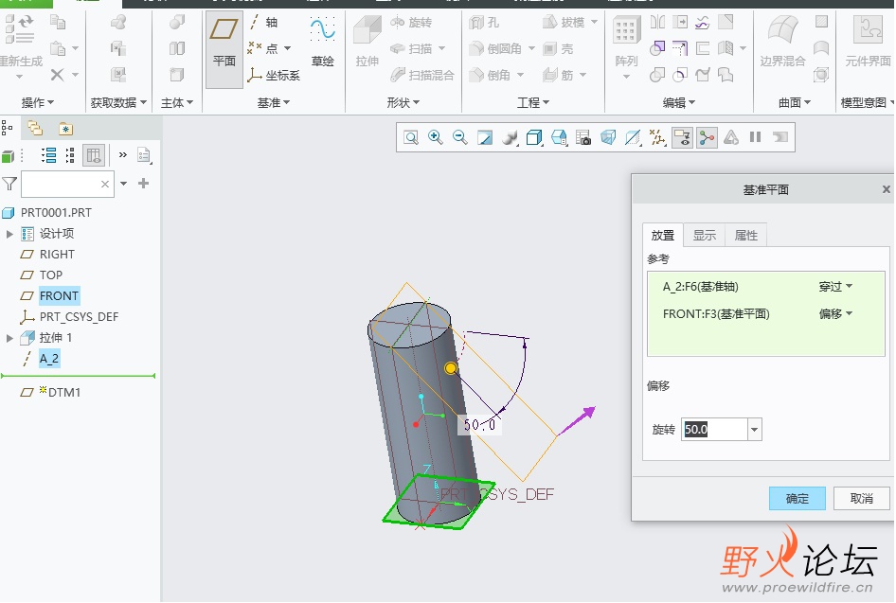Click the 取消 button
Image resolution: width=896 pixels, height=603 pixels.
pos(861,499)
